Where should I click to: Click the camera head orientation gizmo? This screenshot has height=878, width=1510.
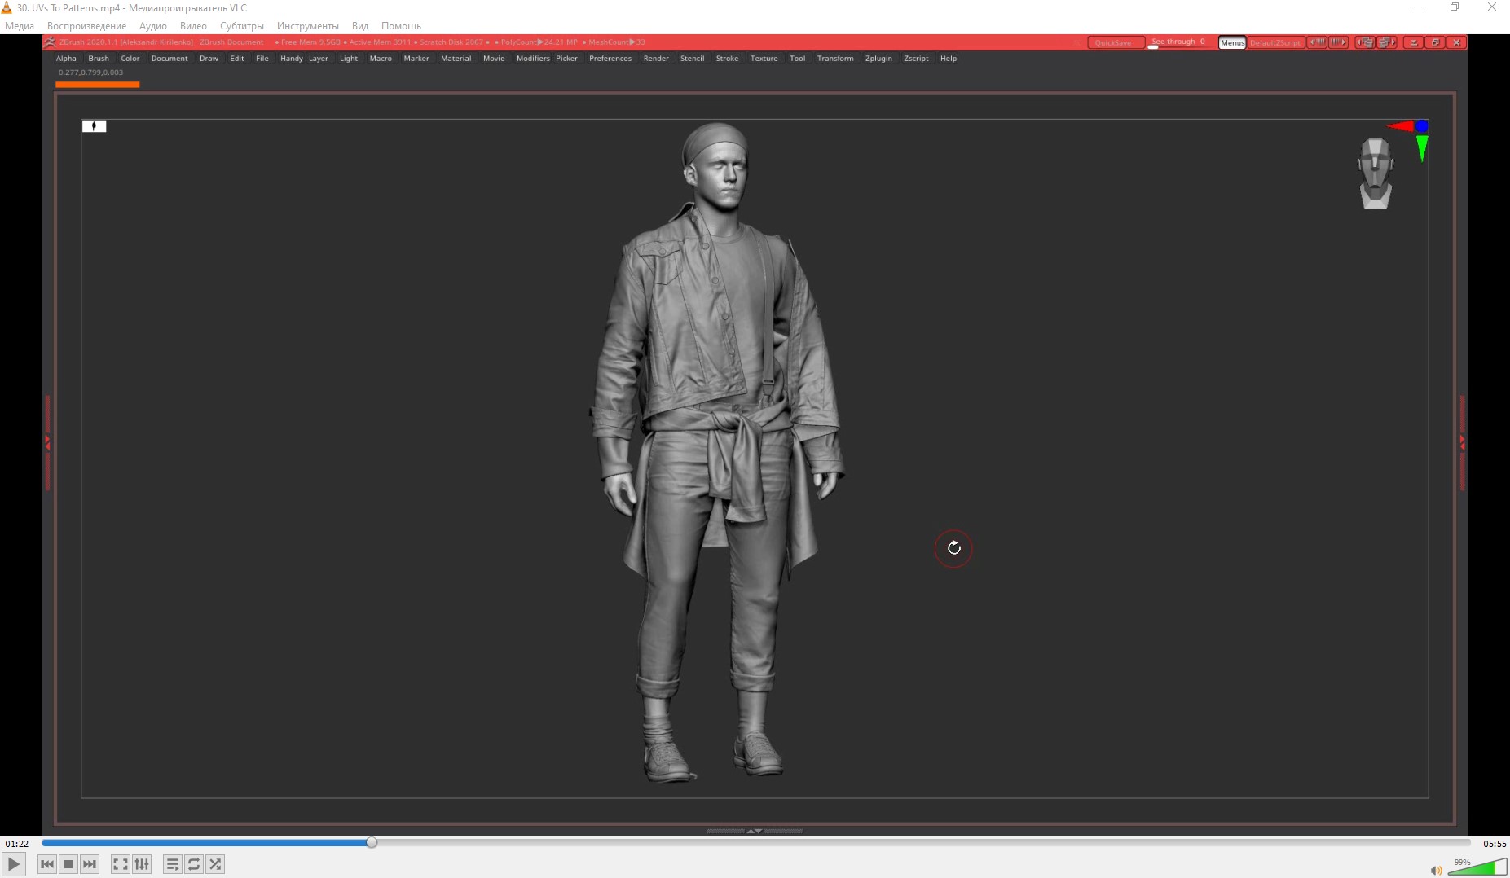click(x=1376, y=173)
